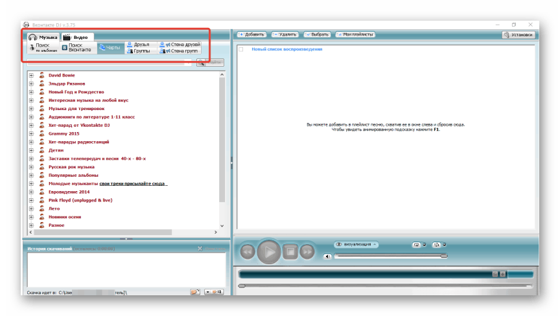Click the Добавить button
Image resolution: width=560 pixels, height=316 pixels.
click(x=251, y=34)
